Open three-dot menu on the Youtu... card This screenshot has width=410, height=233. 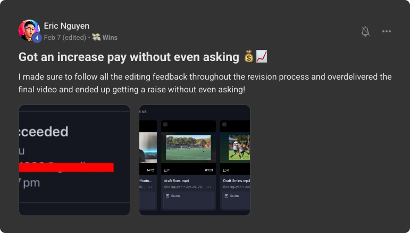(x=149, y=187)
